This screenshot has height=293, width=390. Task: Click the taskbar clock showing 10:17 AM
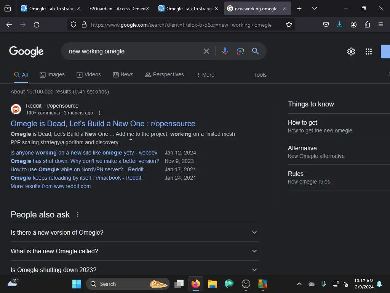pos(364,284)
